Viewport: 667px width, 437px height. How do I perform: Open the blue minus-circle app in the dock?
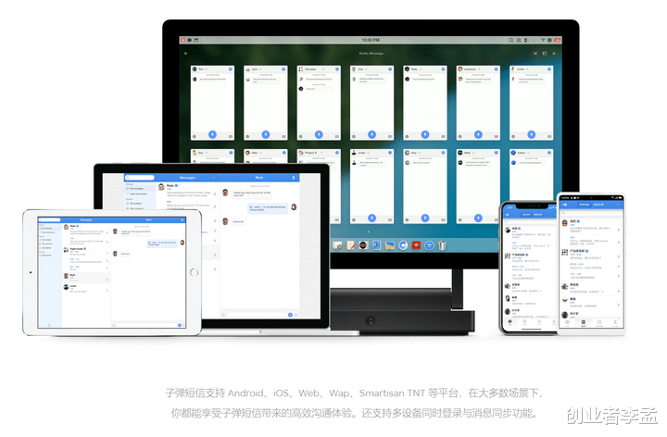(x=429, y=245)
